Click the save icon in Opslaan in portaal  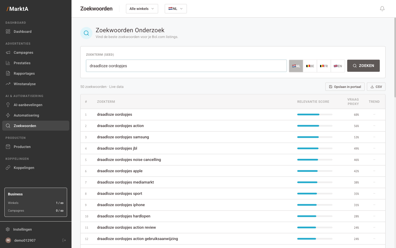pyautogui.click(x=331, y=87)
